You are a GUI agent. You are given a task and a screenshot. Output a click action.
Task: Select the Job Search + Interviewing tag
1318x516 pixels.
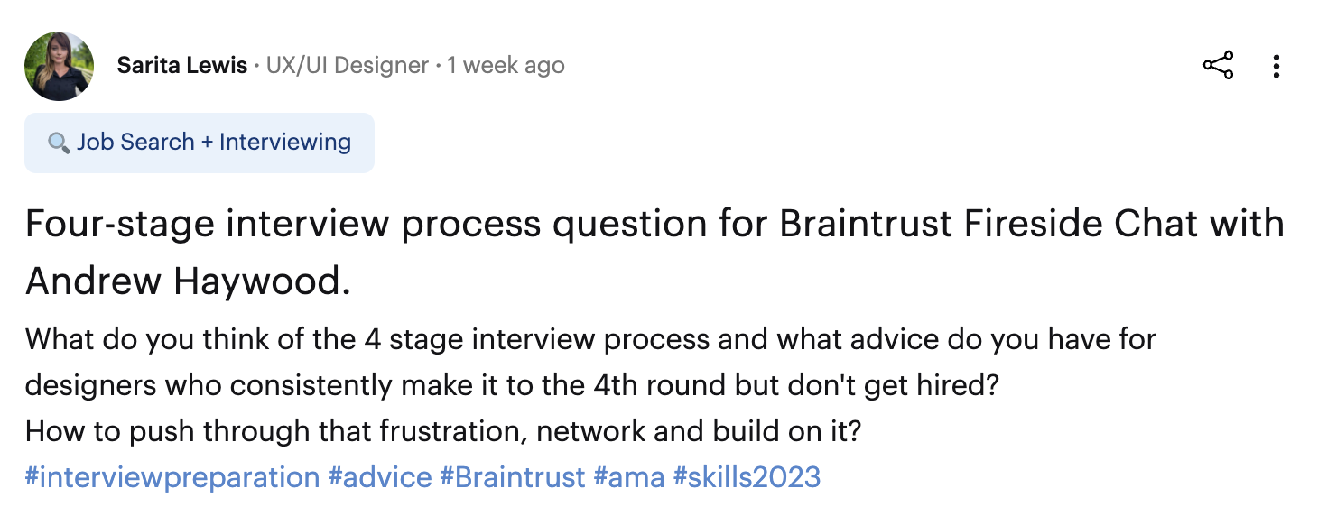pos(200,143)
